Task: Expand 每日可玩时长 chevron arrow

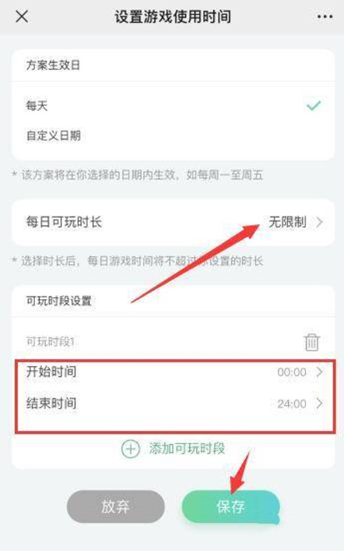Action: 319,222
